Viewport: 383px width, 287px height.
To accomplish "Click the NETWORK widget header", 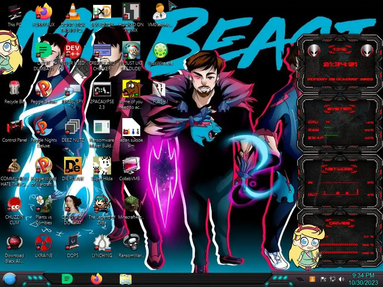I will pos(340,169).
